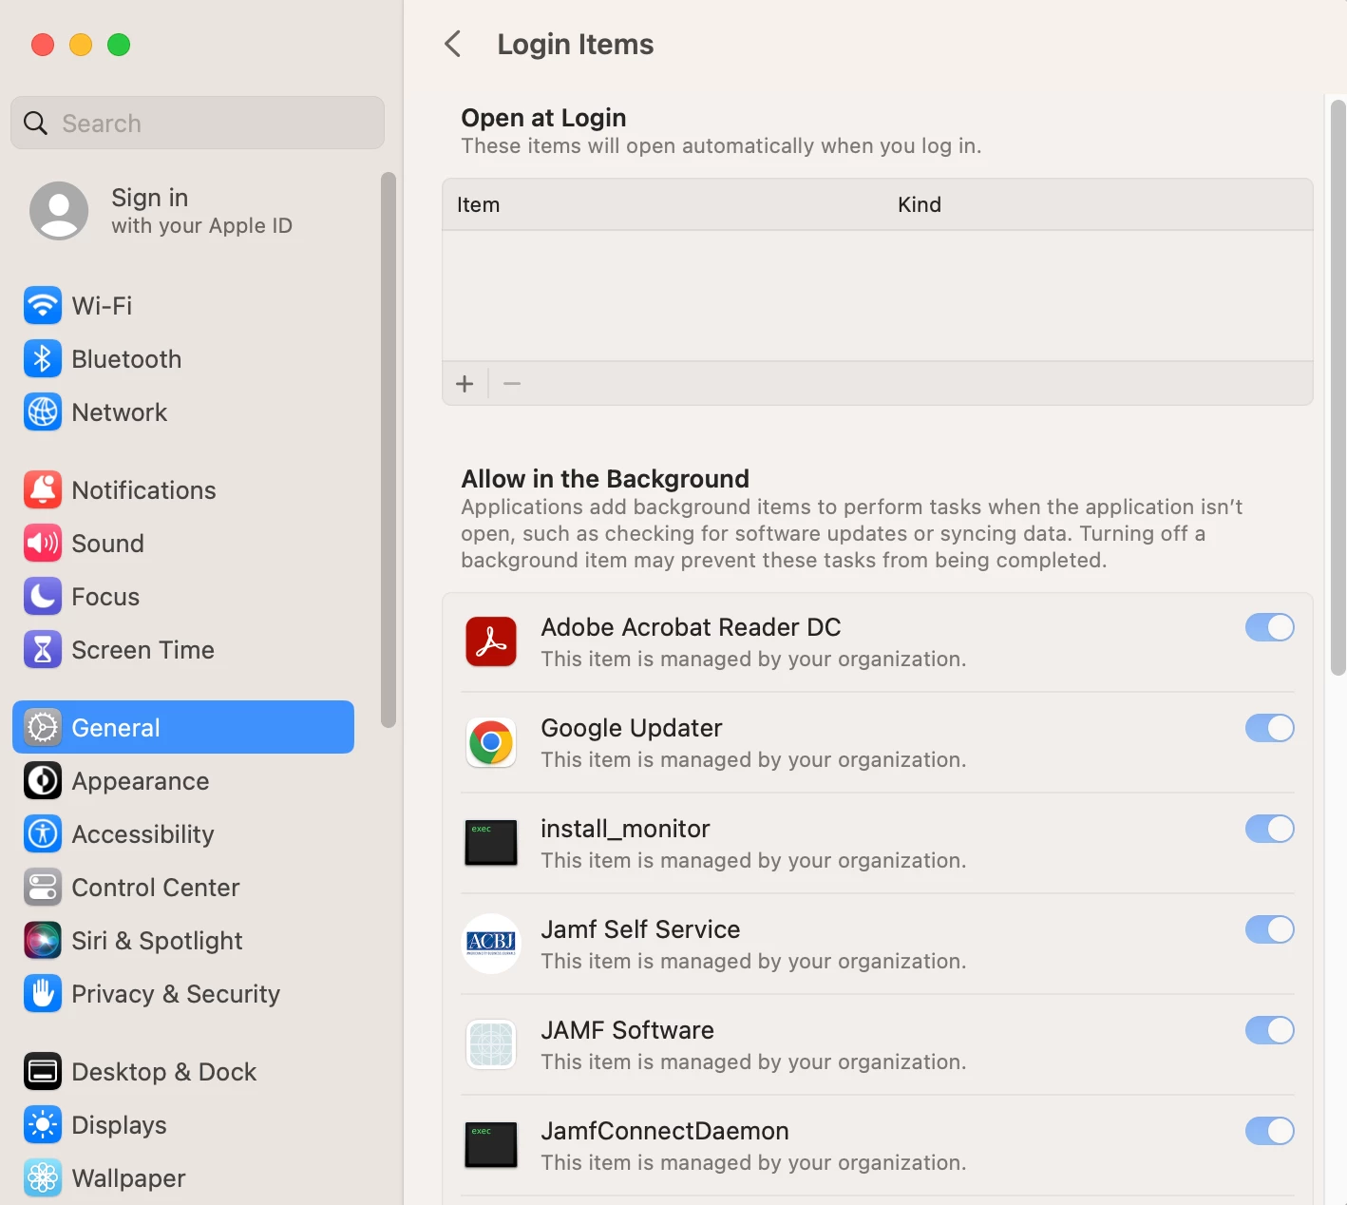Viewport: 1347px width, 1205px height.
Task: Click the Jamf Self Service name
Action: 640,929
